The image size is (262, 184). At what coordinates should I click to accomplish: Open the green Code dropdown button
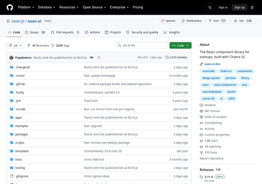click(x=180, y=45)
